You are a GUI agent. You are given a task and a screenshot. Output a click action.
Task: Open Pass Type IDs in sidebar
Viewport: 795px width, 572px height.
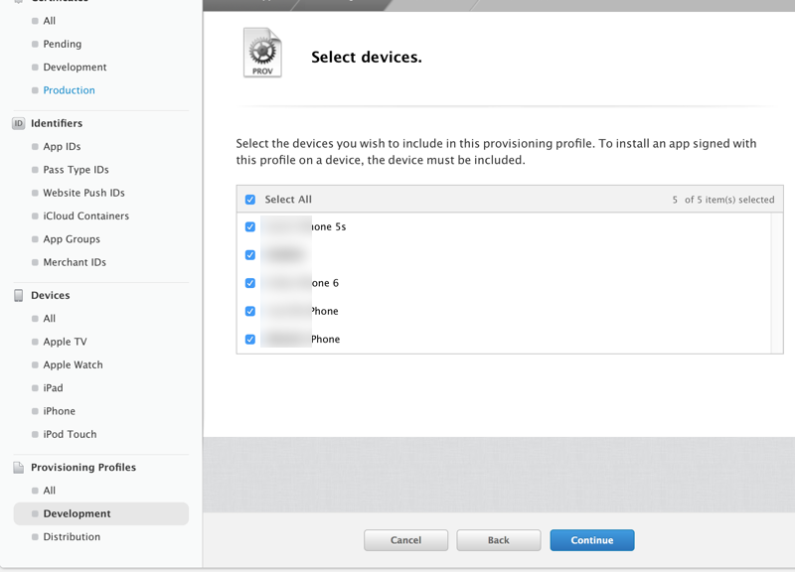(x=76, y=170)
